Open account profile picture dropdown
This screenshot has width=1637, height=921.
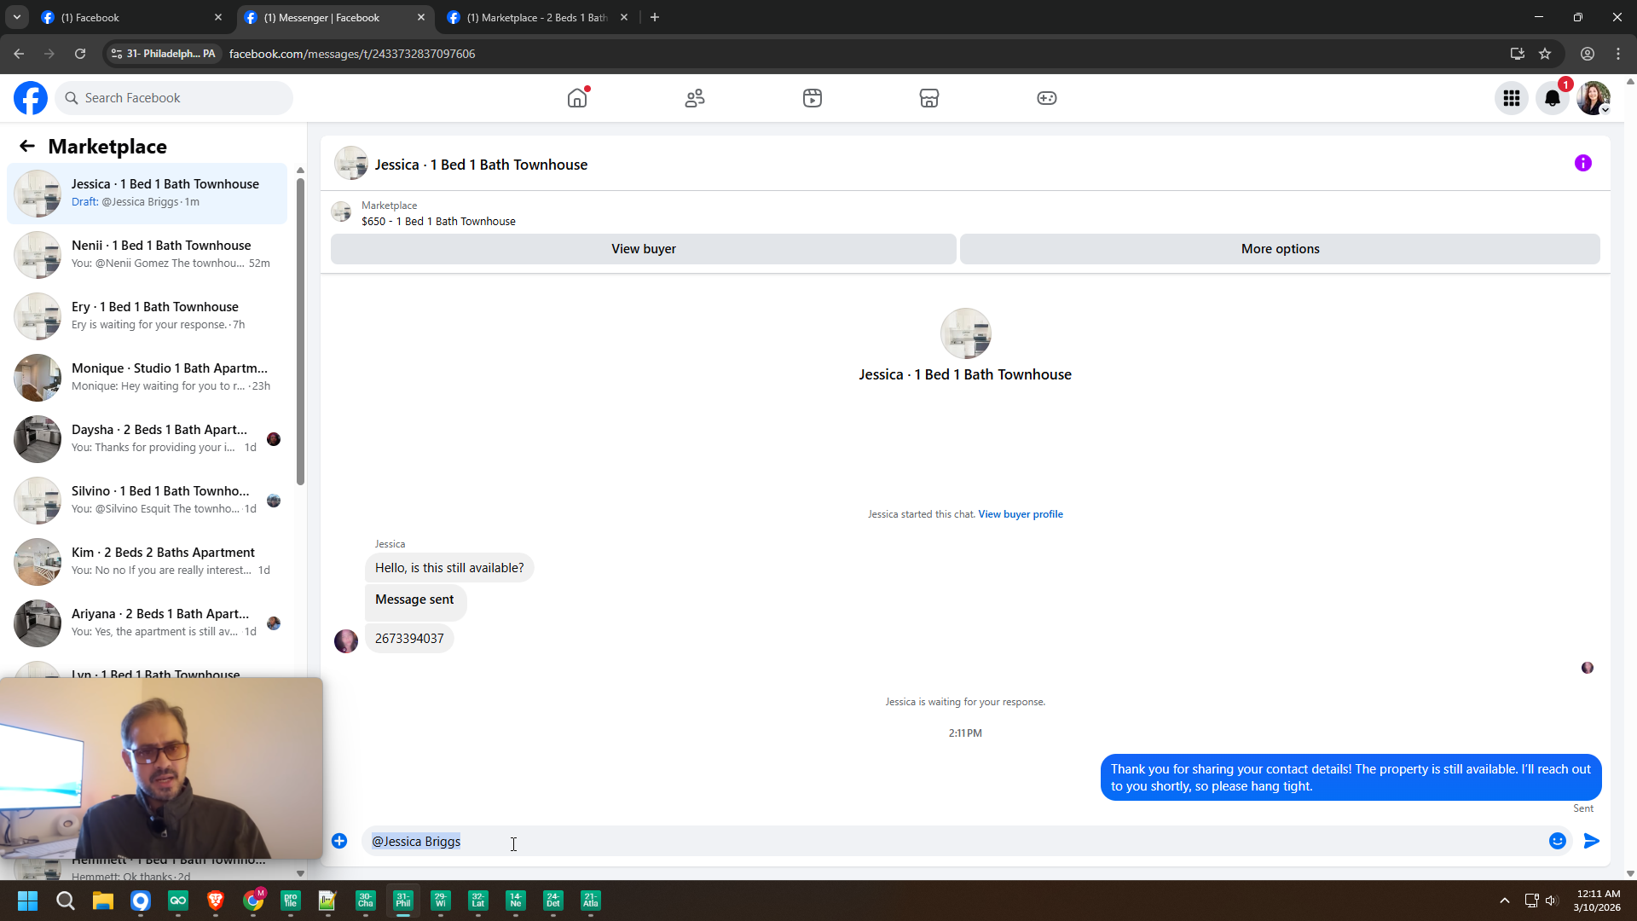(x=1594, y=98)
